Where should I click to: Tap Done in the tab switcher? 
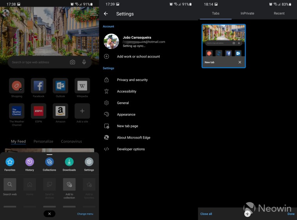(x=291, y=214)
